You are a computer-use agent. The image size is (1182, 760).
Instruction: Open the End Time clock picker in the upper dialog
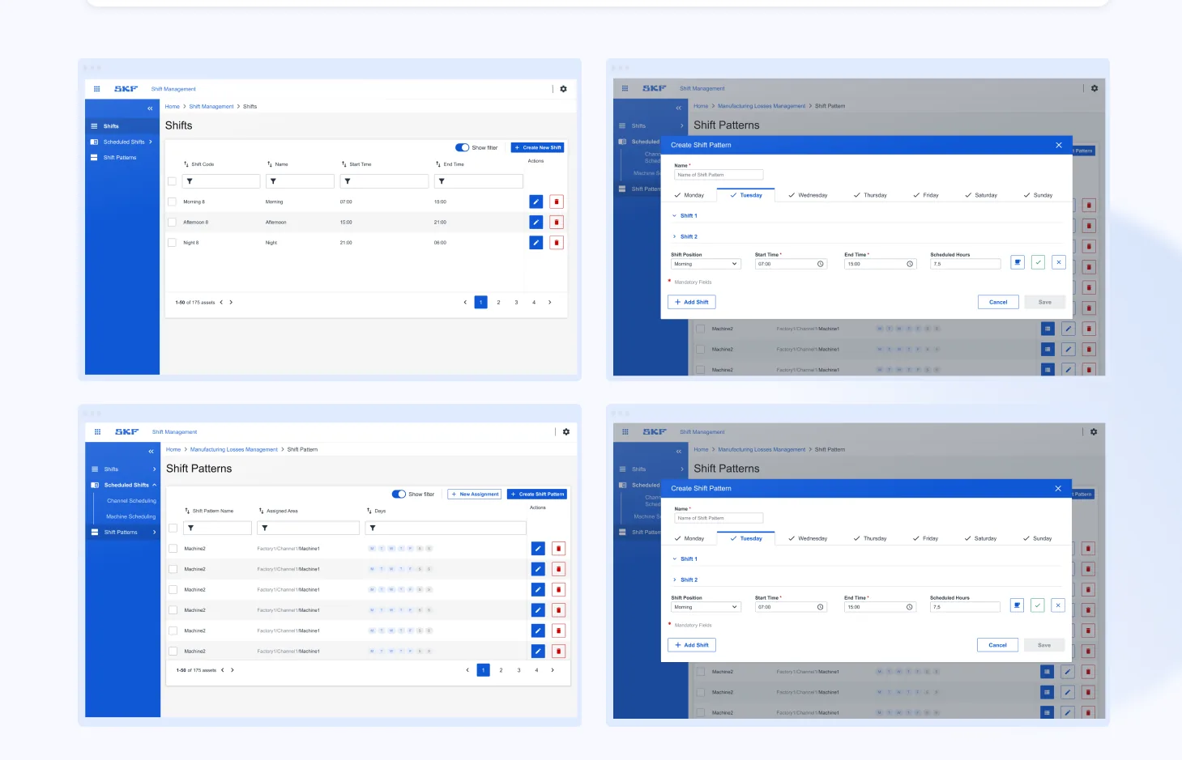[910, 264]
